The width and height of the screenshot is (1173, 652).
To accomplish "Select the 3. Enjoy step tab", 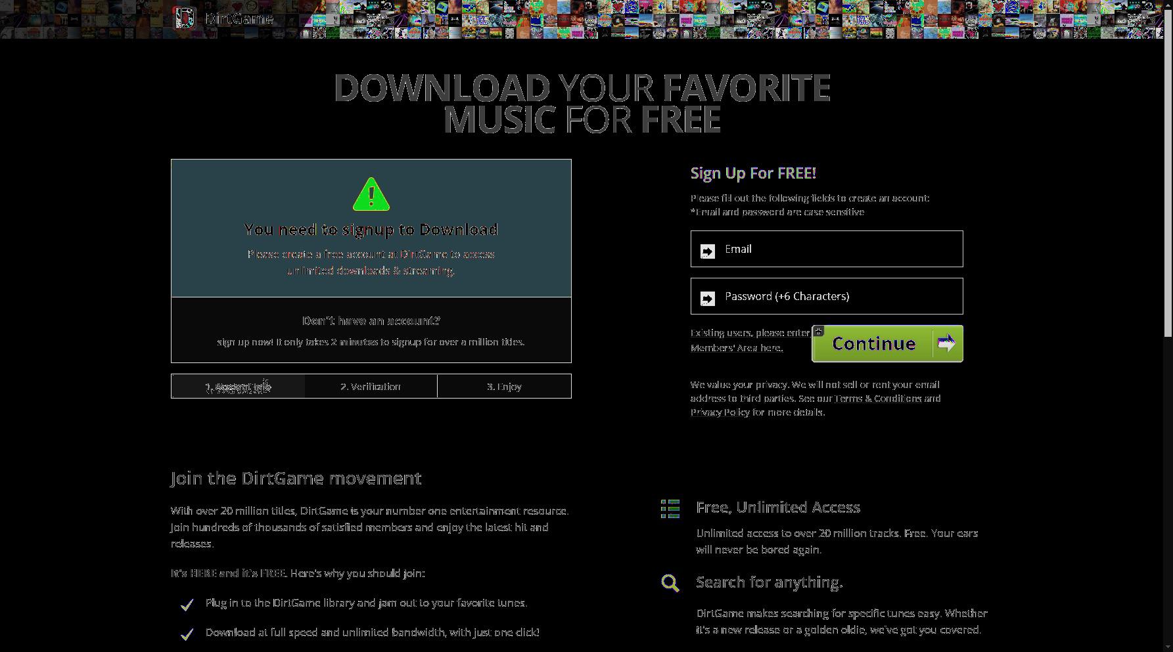I will pyautogui.click(x=504, y=386).
